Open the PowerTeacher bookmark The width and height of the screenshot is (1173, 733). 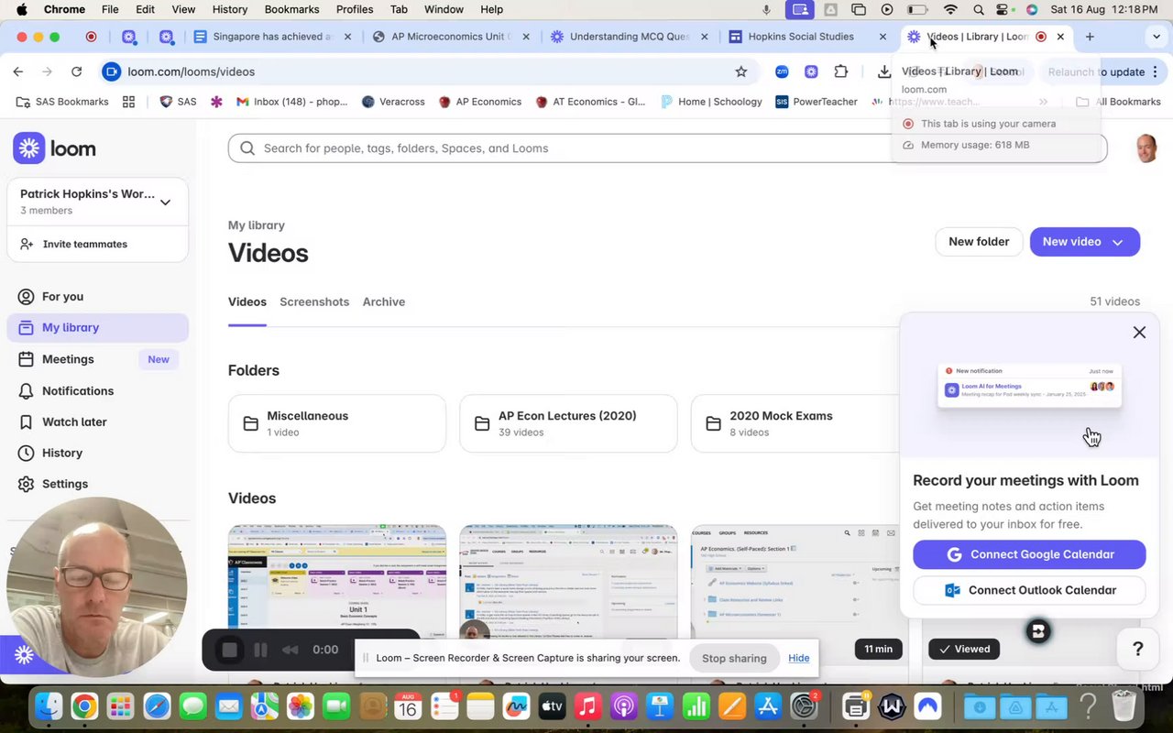[817, 102]
